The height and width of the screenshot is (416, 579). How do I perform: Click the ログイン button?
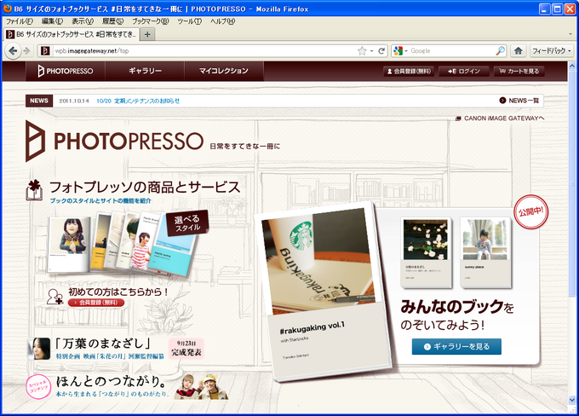tap(464, 71)
